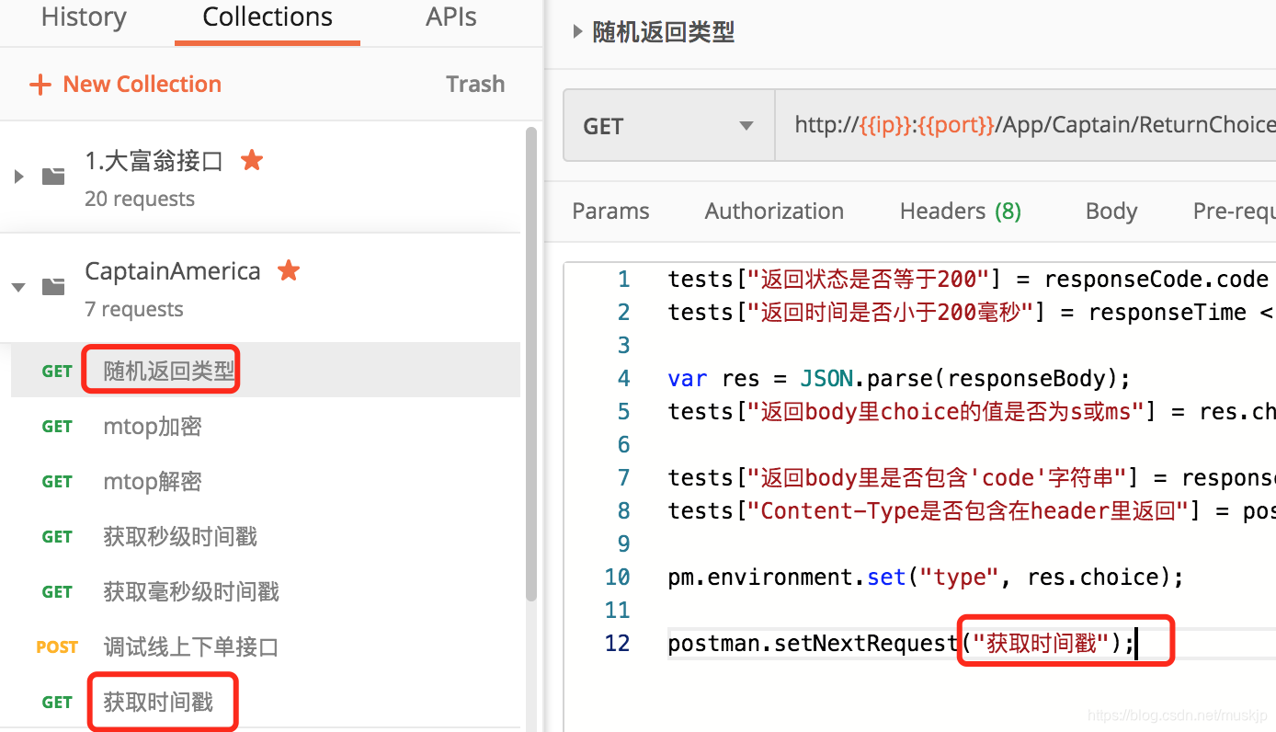Collapse the CaptainAmerica collection arrow
Screen dimensions: 1276x732
(x=18, y=287)
